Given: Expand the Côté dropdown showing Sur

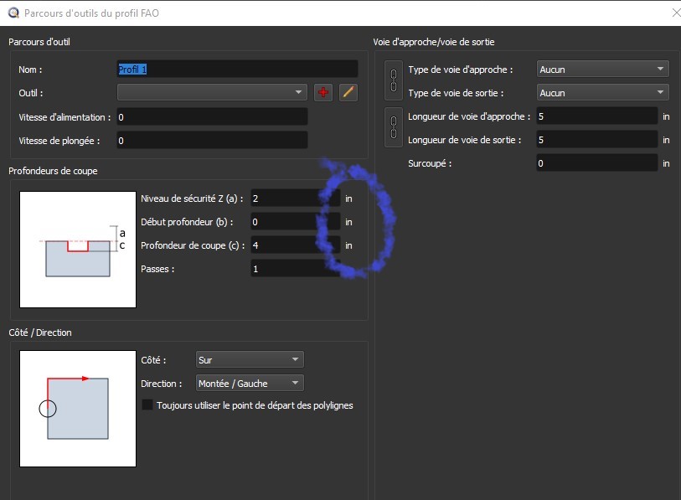Looking at the screenshot, I should click(249, 360).
